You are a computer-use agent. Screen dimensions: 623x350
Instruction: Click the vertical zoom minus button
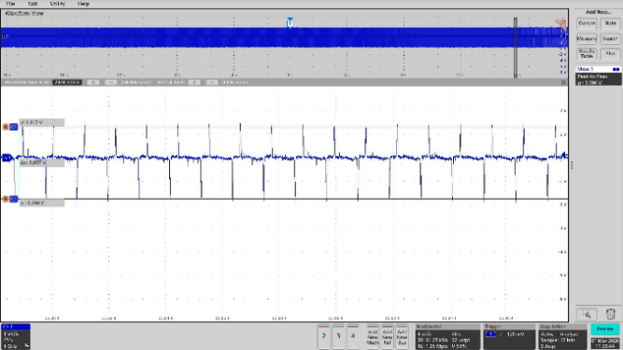(212, 82)
